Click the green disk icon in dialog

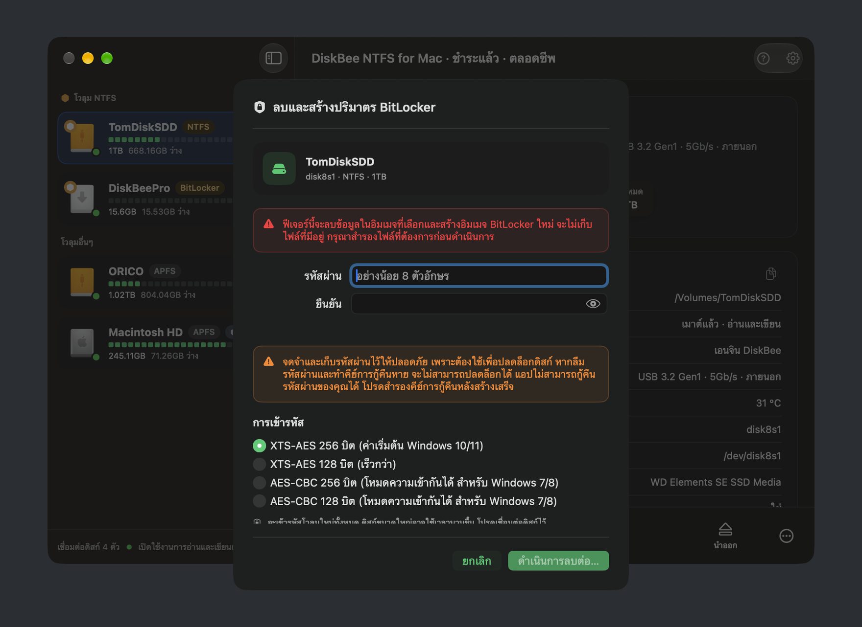pos(279,169)
